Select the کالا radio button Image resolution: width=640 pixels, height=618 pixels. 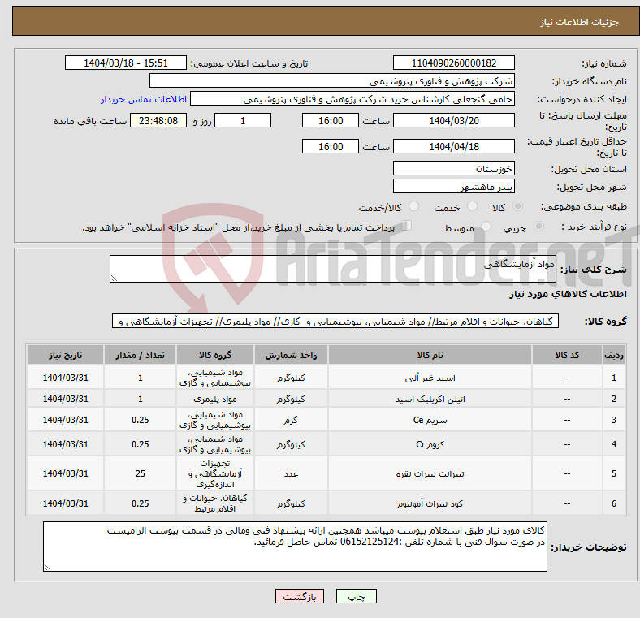pyautogui.click(x=517, y=206)
